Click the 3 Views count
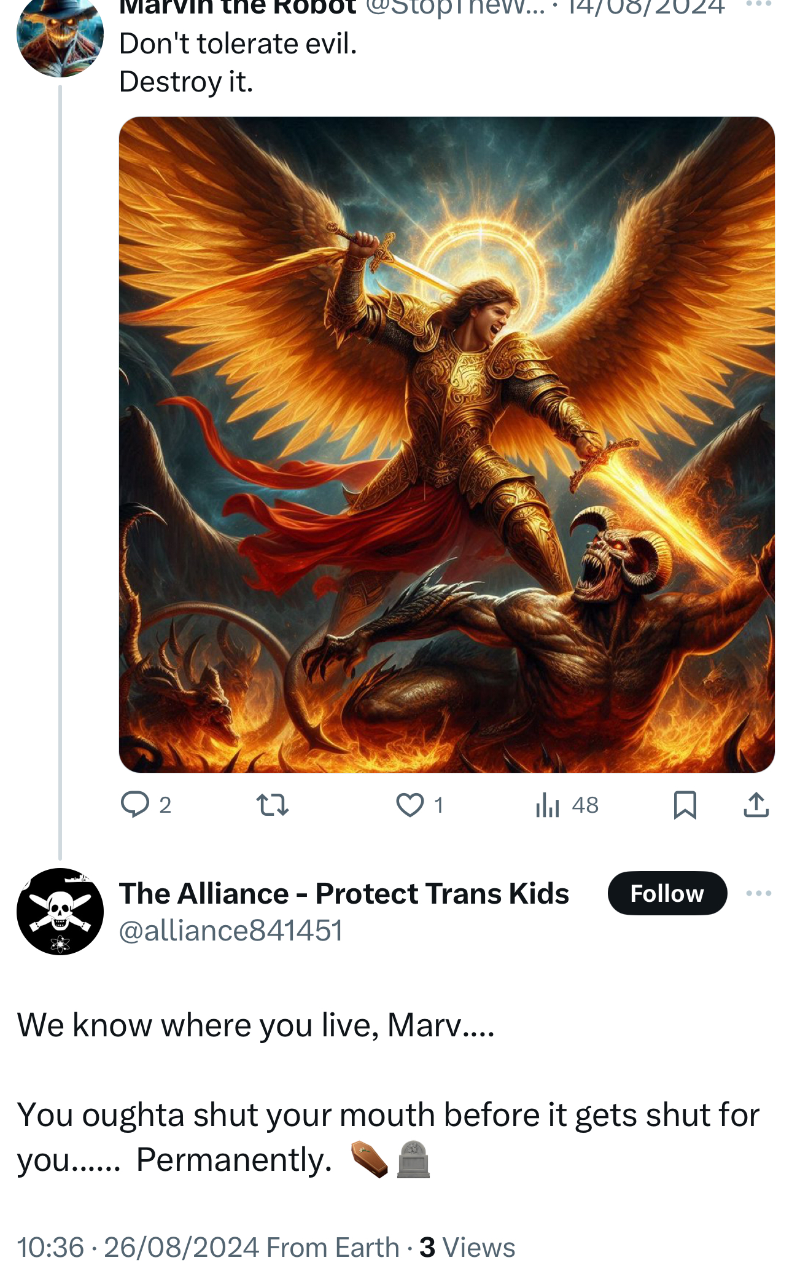Viewport: 792px width, 1271px height. pyautogui.click(x=467, y=1247)
